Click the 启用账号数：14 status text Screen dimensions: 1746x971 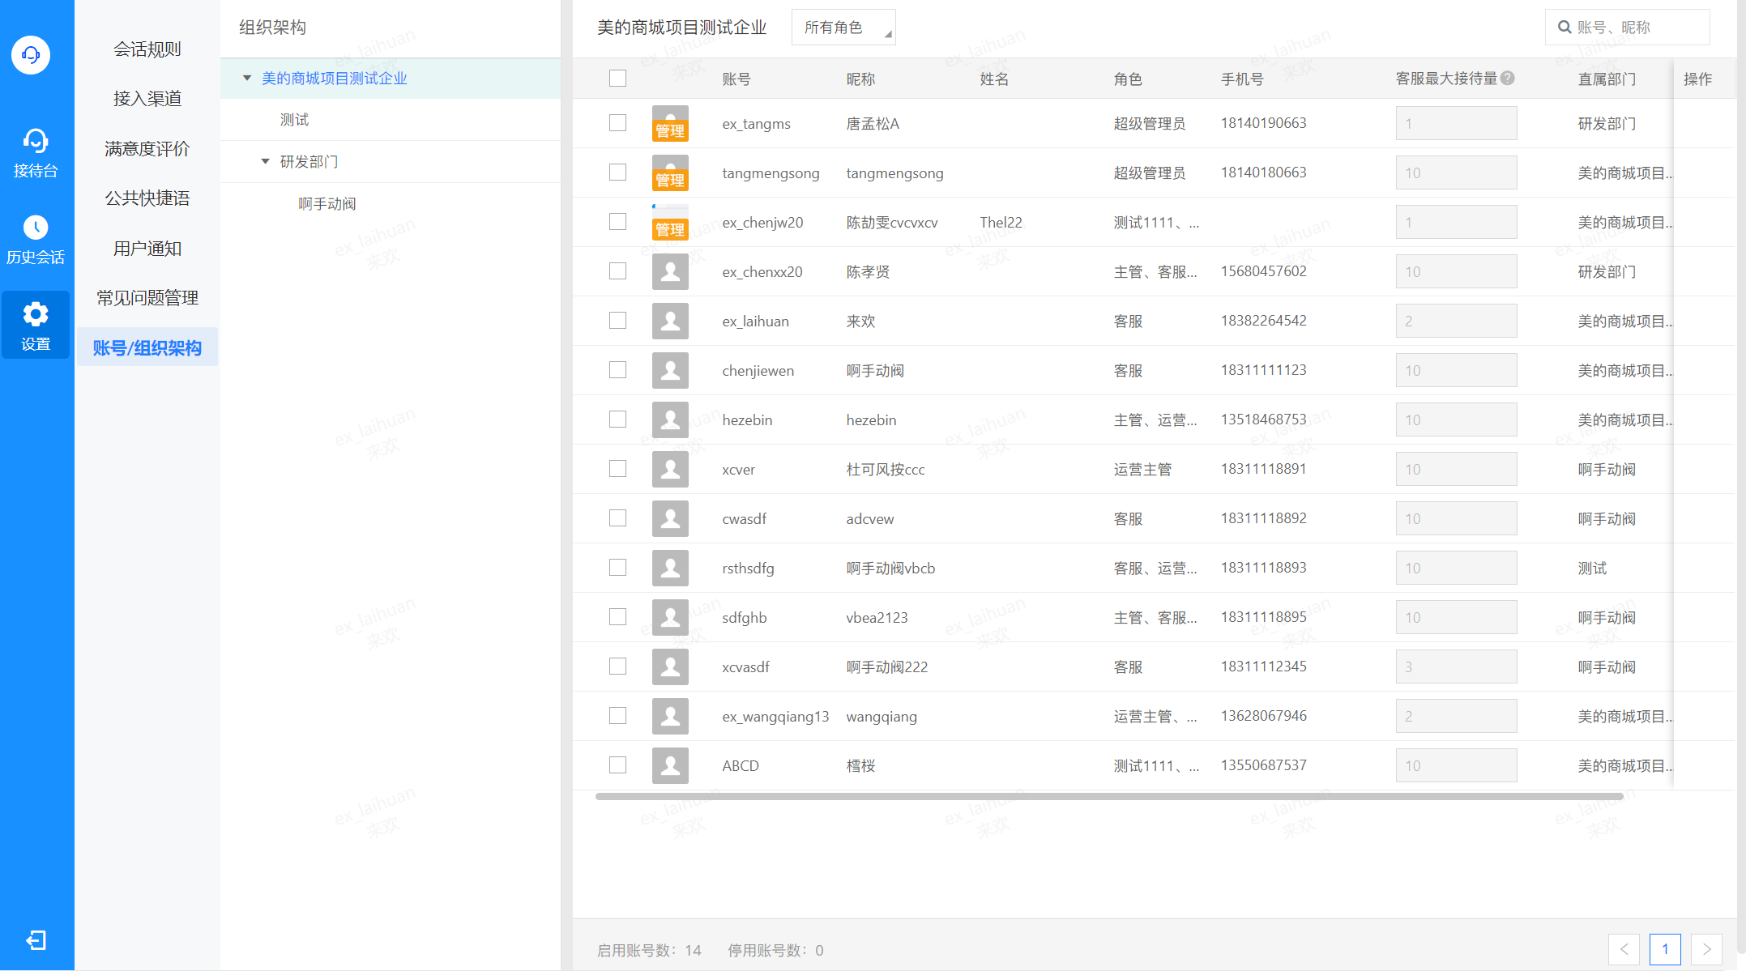click(x=649, y=951)
